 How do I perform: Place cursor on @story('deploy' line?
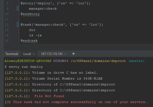point(55,3)
